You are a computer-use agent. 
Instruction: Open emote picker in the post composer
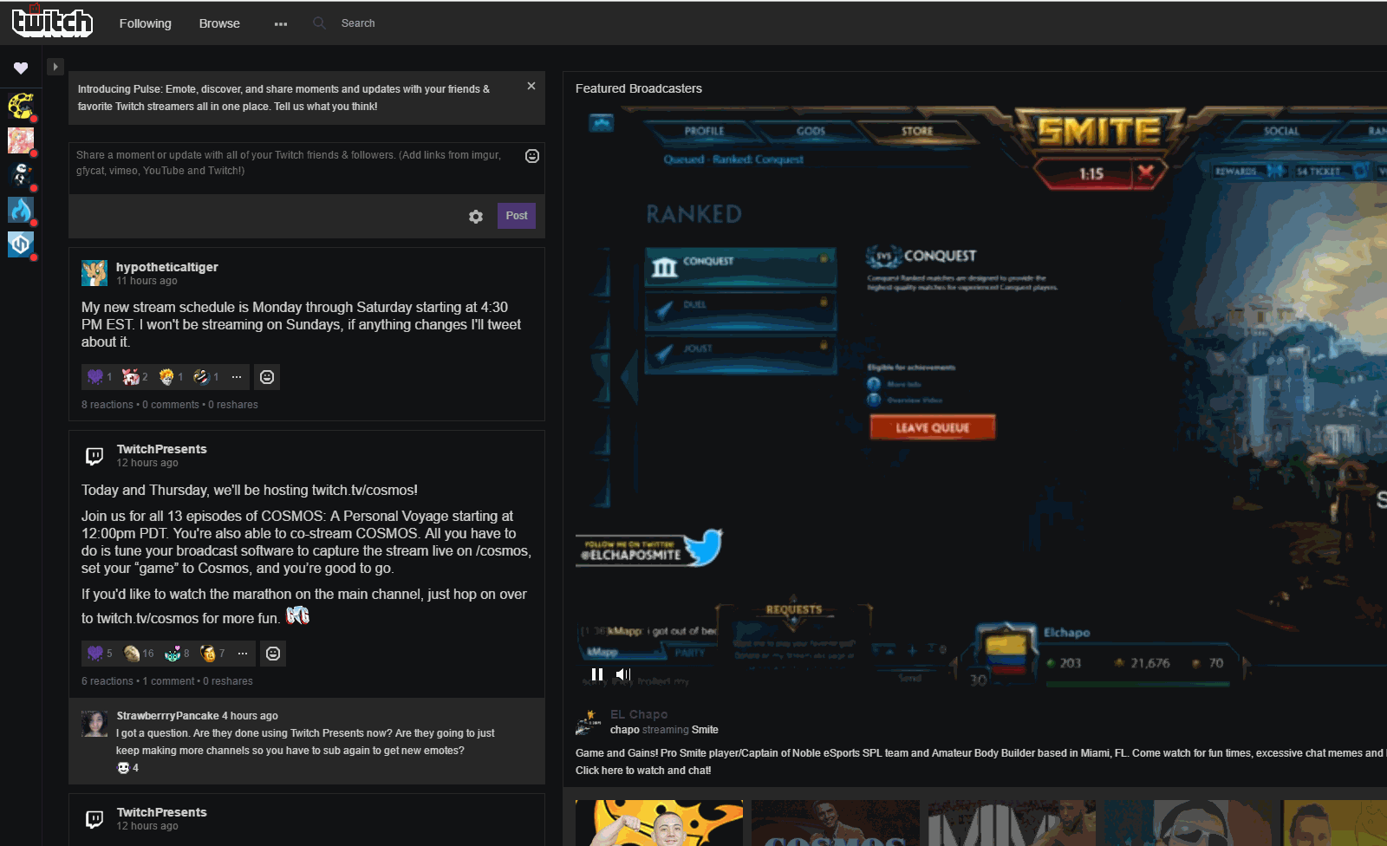point(532,156)
